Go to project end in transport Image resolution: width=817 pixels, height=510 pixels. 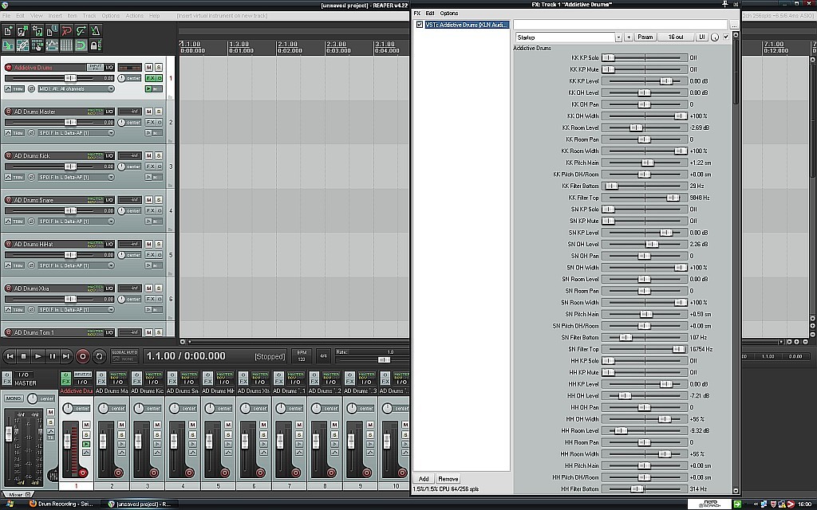point(66,356)
